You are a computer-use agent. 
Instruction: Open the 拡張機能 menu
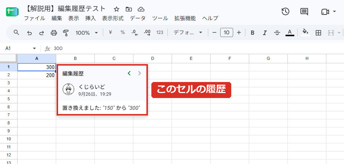(185, 18)
